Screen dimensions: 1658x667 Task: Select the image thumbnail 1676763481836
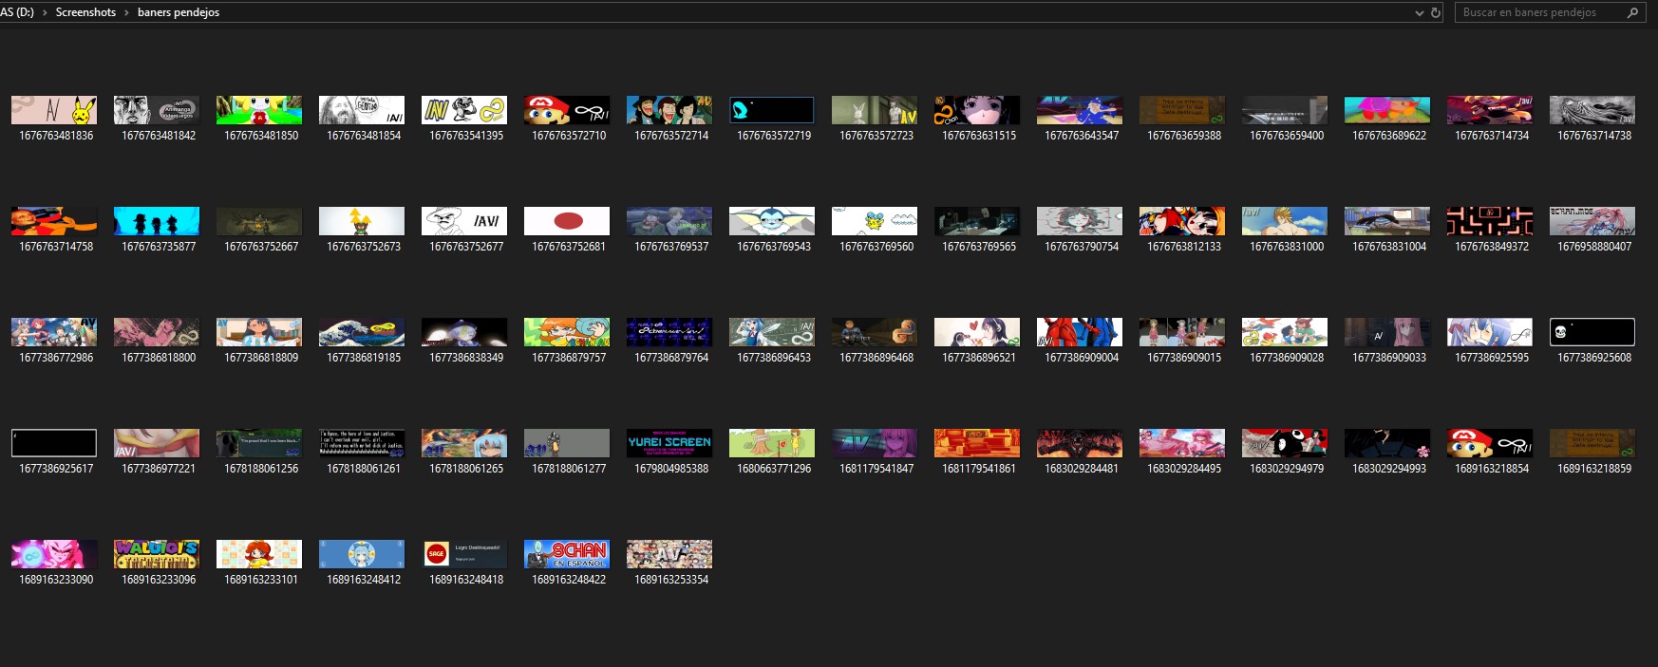click(54, 110)
